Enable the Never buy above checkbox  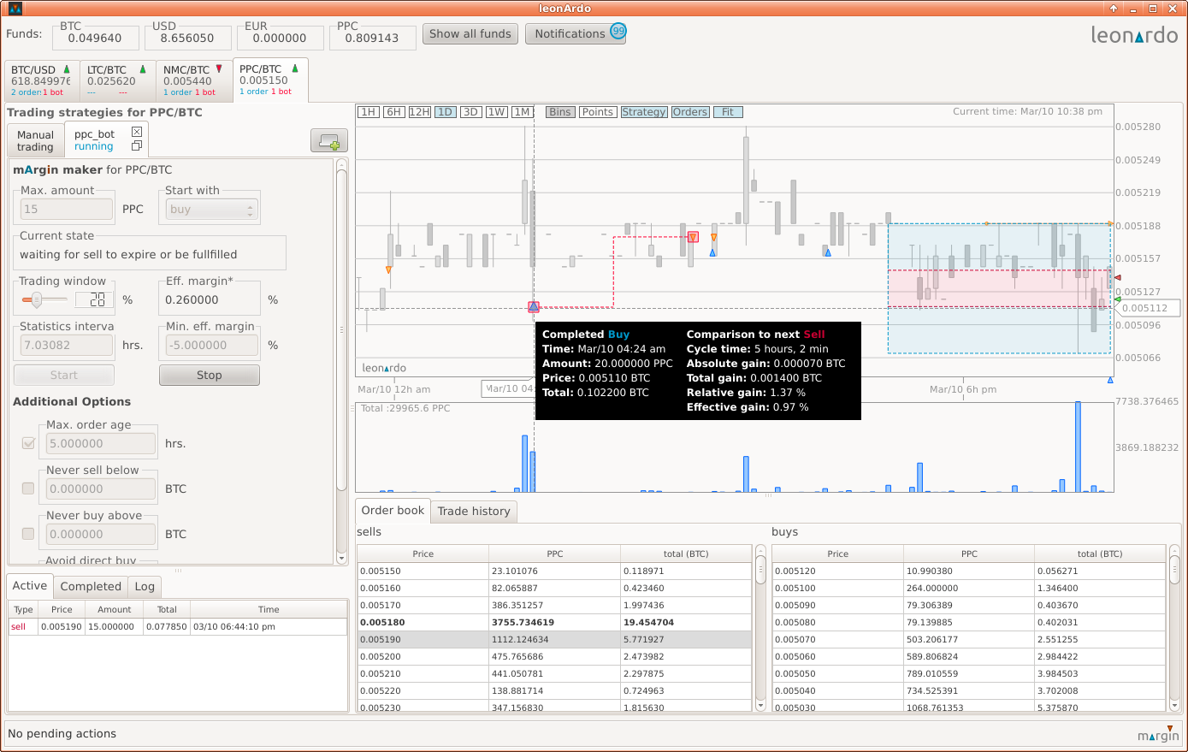[x=28, y=534]
